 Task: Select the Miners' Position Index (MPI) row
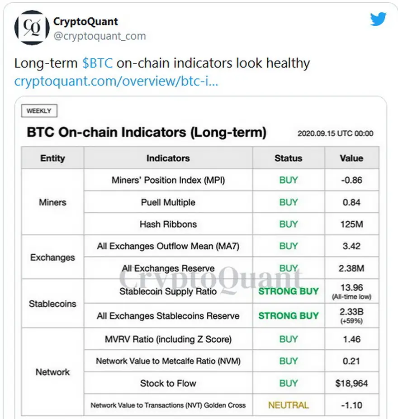pos(231,180)
